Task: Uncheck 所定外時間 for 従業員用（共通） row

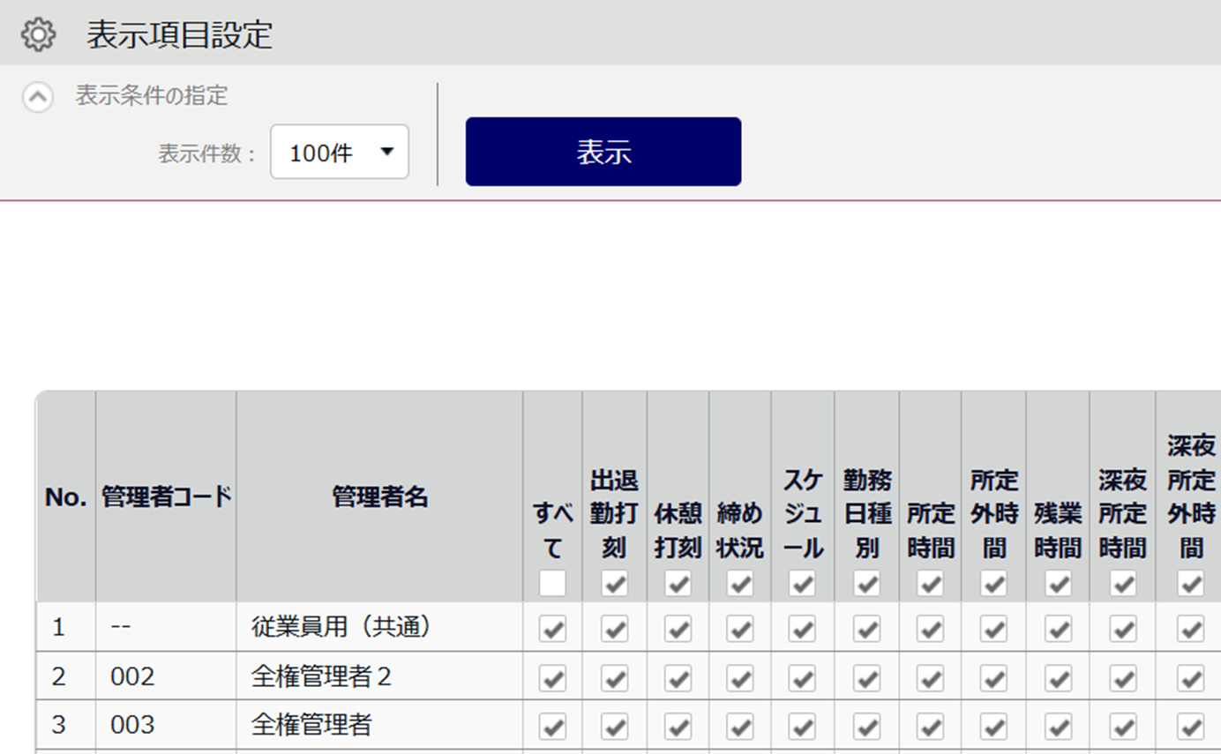Action: click(993, 629)
